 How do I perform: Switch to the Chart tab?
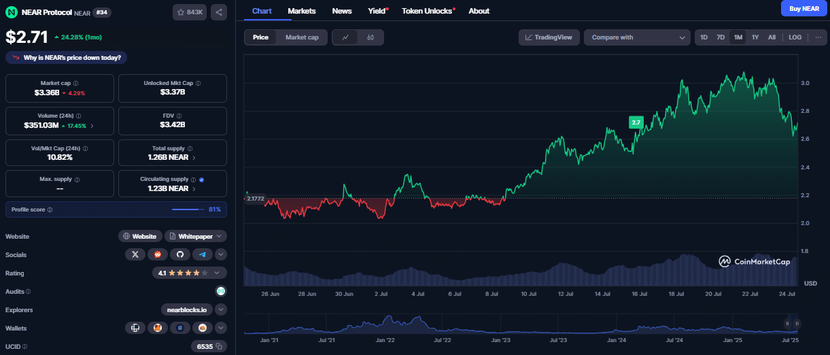[262, 11]
